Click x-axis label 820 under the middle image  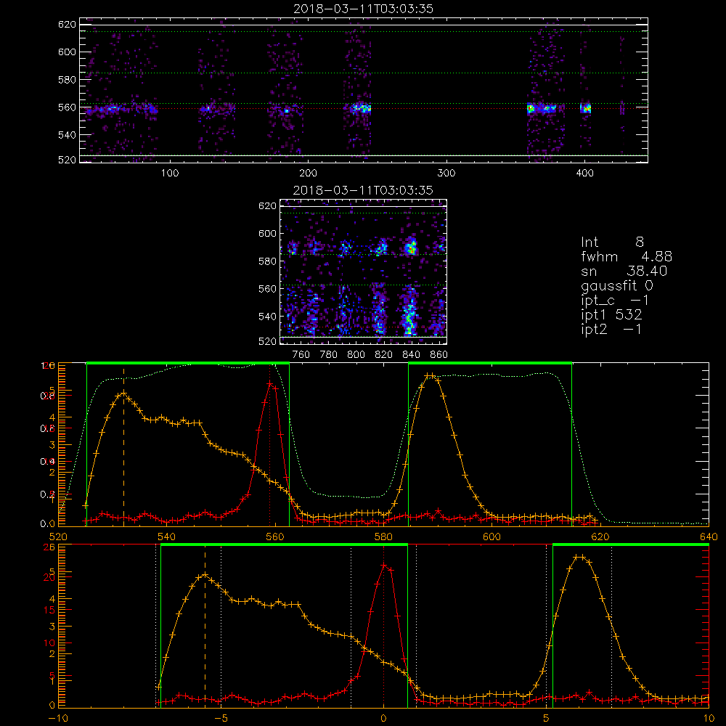[384, 355]
